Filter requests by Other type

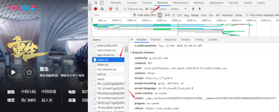tap(239, 15)
